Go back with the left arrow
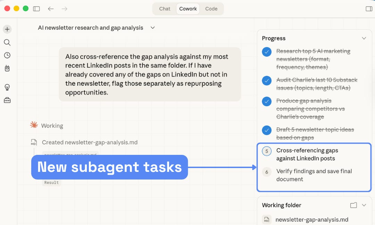 51,9
